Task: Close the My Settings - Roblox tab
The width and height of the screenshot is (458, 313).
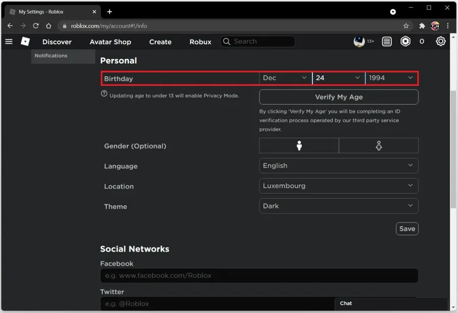Action: [x=94, y=12]
